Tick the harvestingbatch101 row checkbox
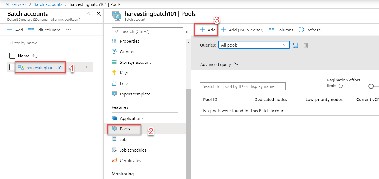This screenshot has height=179, width=379. pyautogui.click(x=12, y=67)
